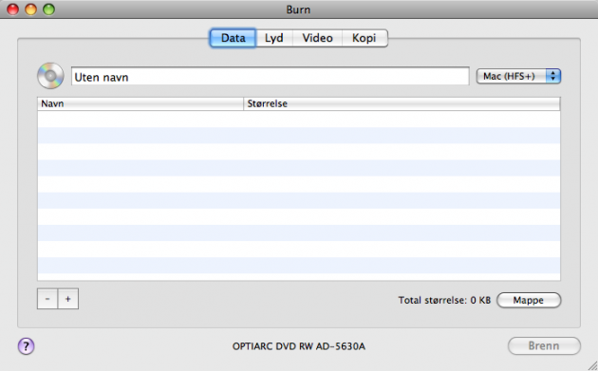Open the Video tab

(317, 38)
